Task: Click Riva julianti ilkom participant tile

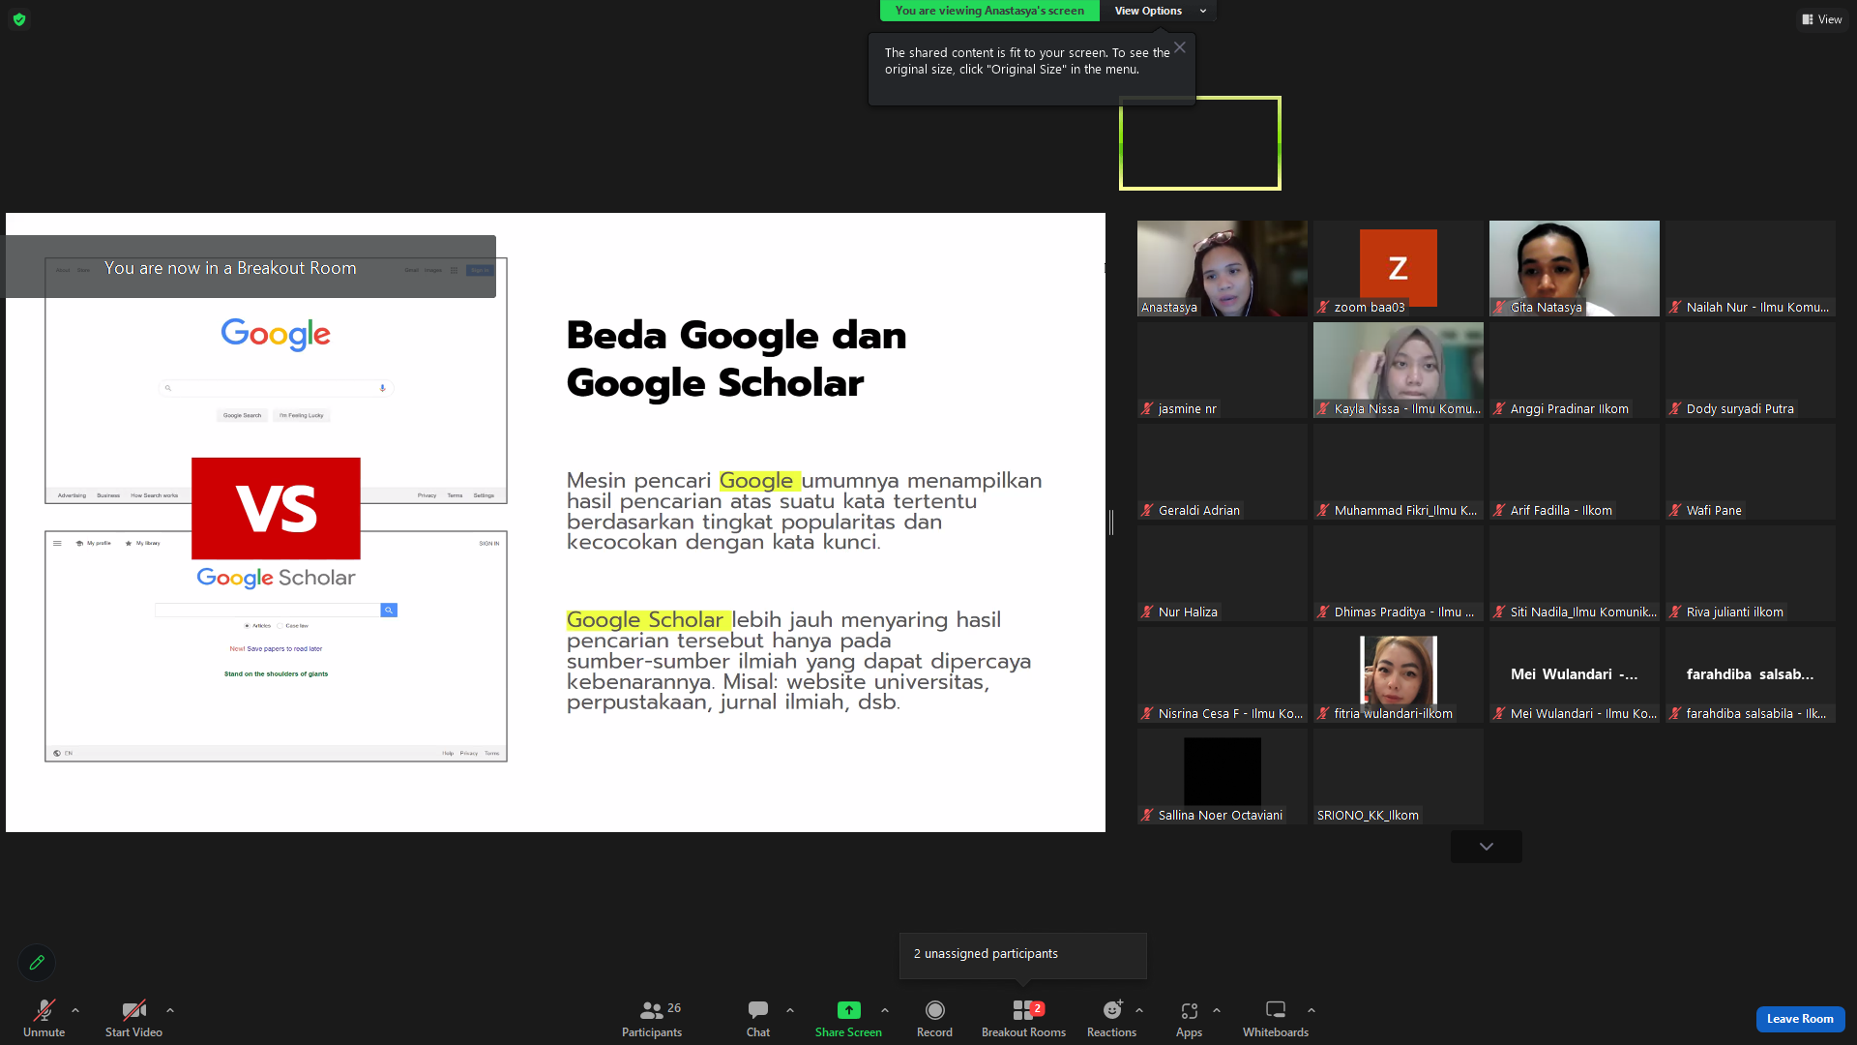Action: tap(1751, 573)
